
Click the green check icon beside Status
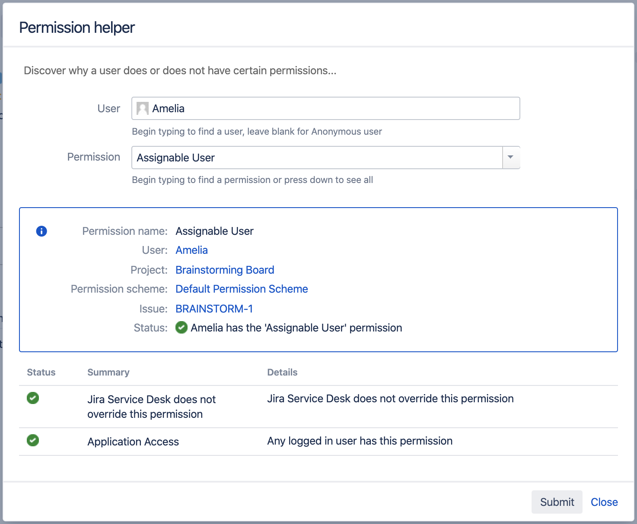181,328
